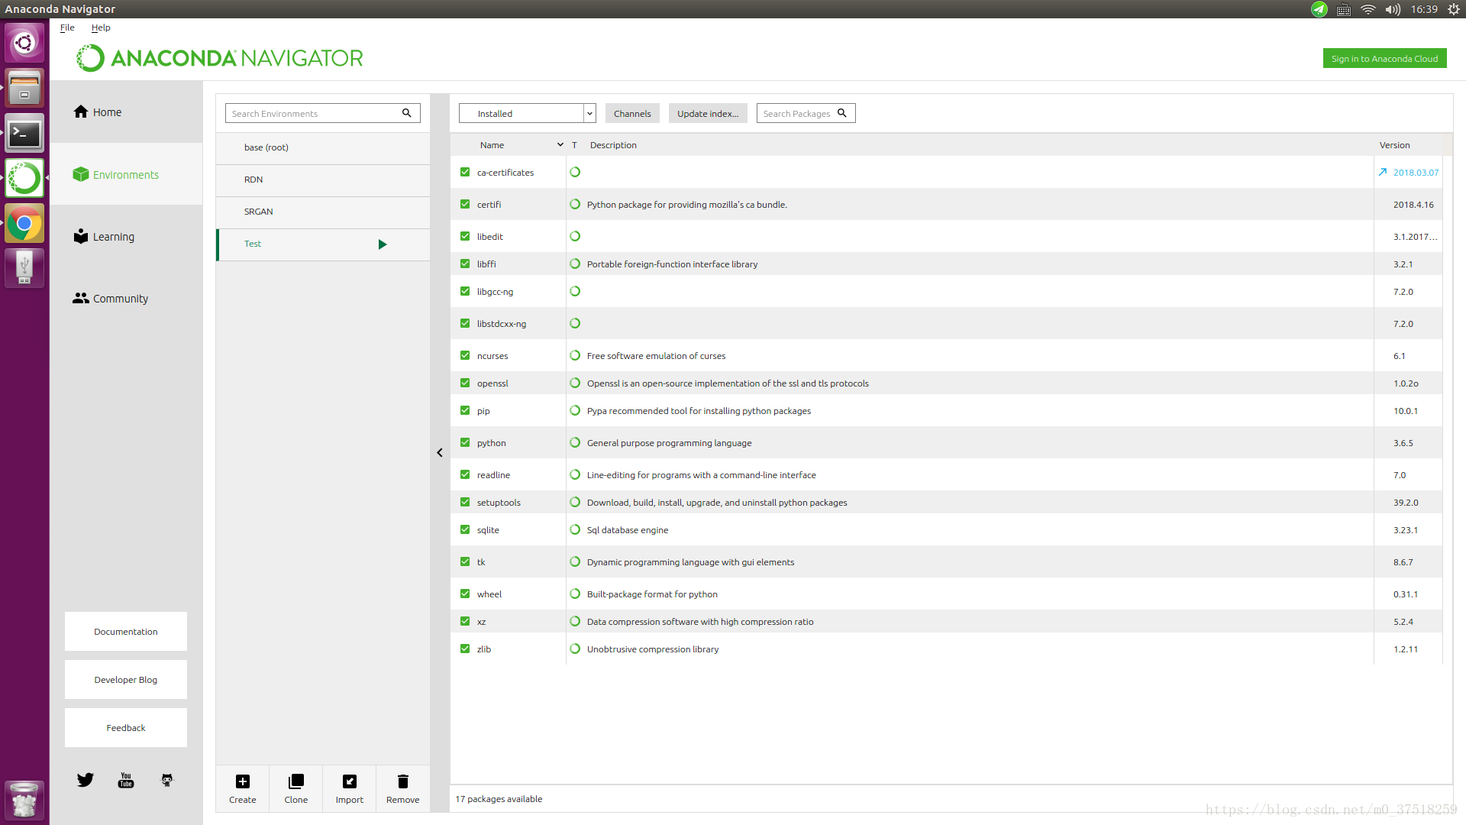
Task: Open Google Chrome from the dock
Action: tap(24, 223)
